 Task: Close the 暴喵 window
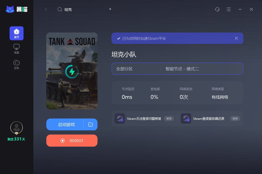251,9
